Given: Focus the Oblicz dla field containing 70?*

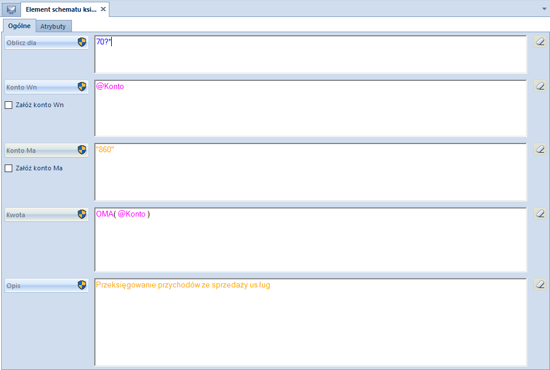Looking at the screenshot, I should click(x=311, y=54).
